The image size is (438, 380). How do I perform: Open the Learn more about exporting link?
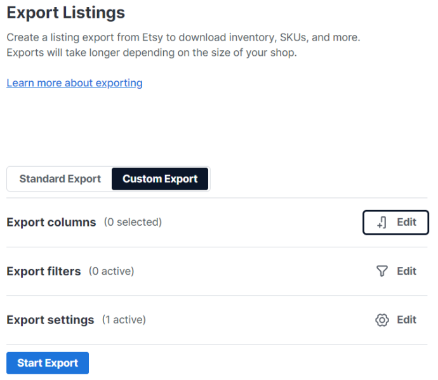pos(74,83)
